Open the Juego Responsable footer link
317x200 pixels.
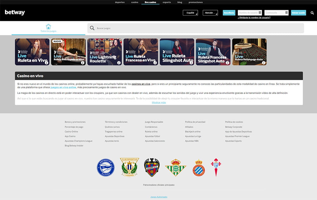[154, 122]
